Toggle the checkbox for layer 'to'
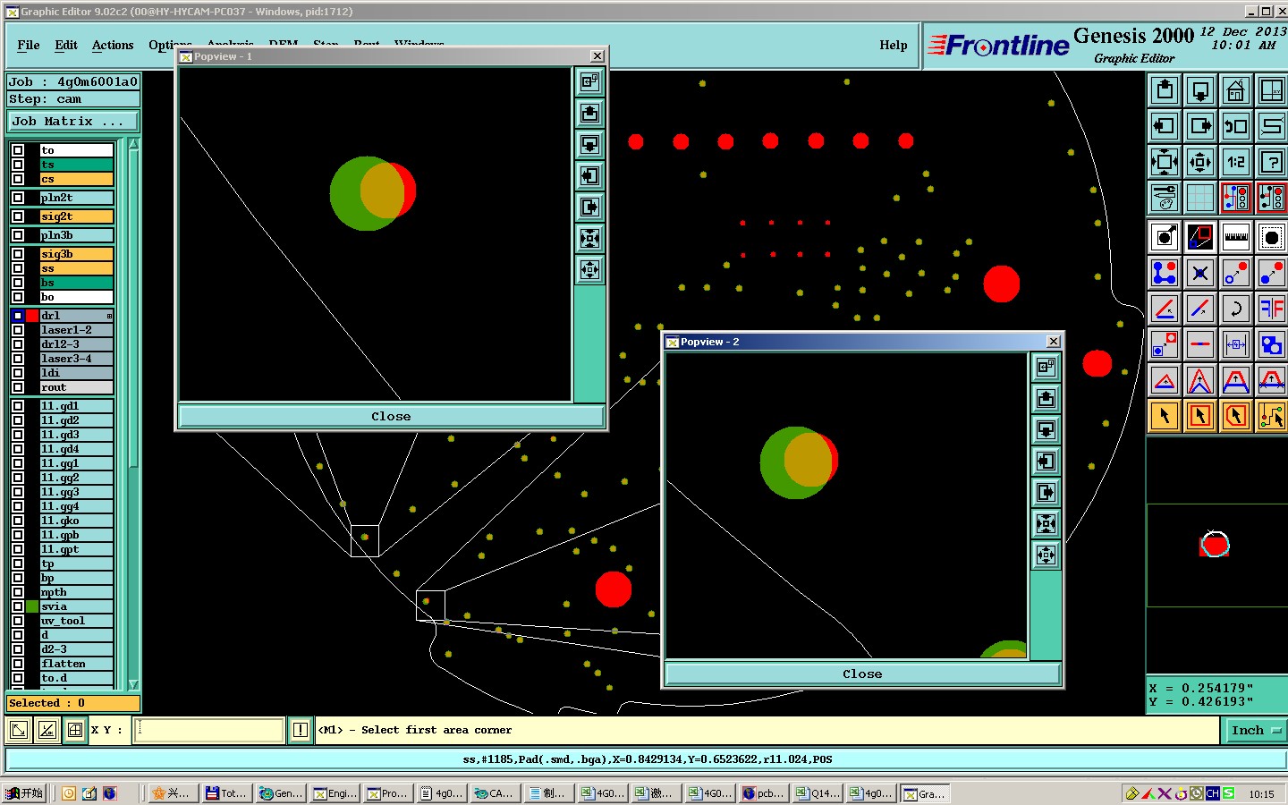 18,150
